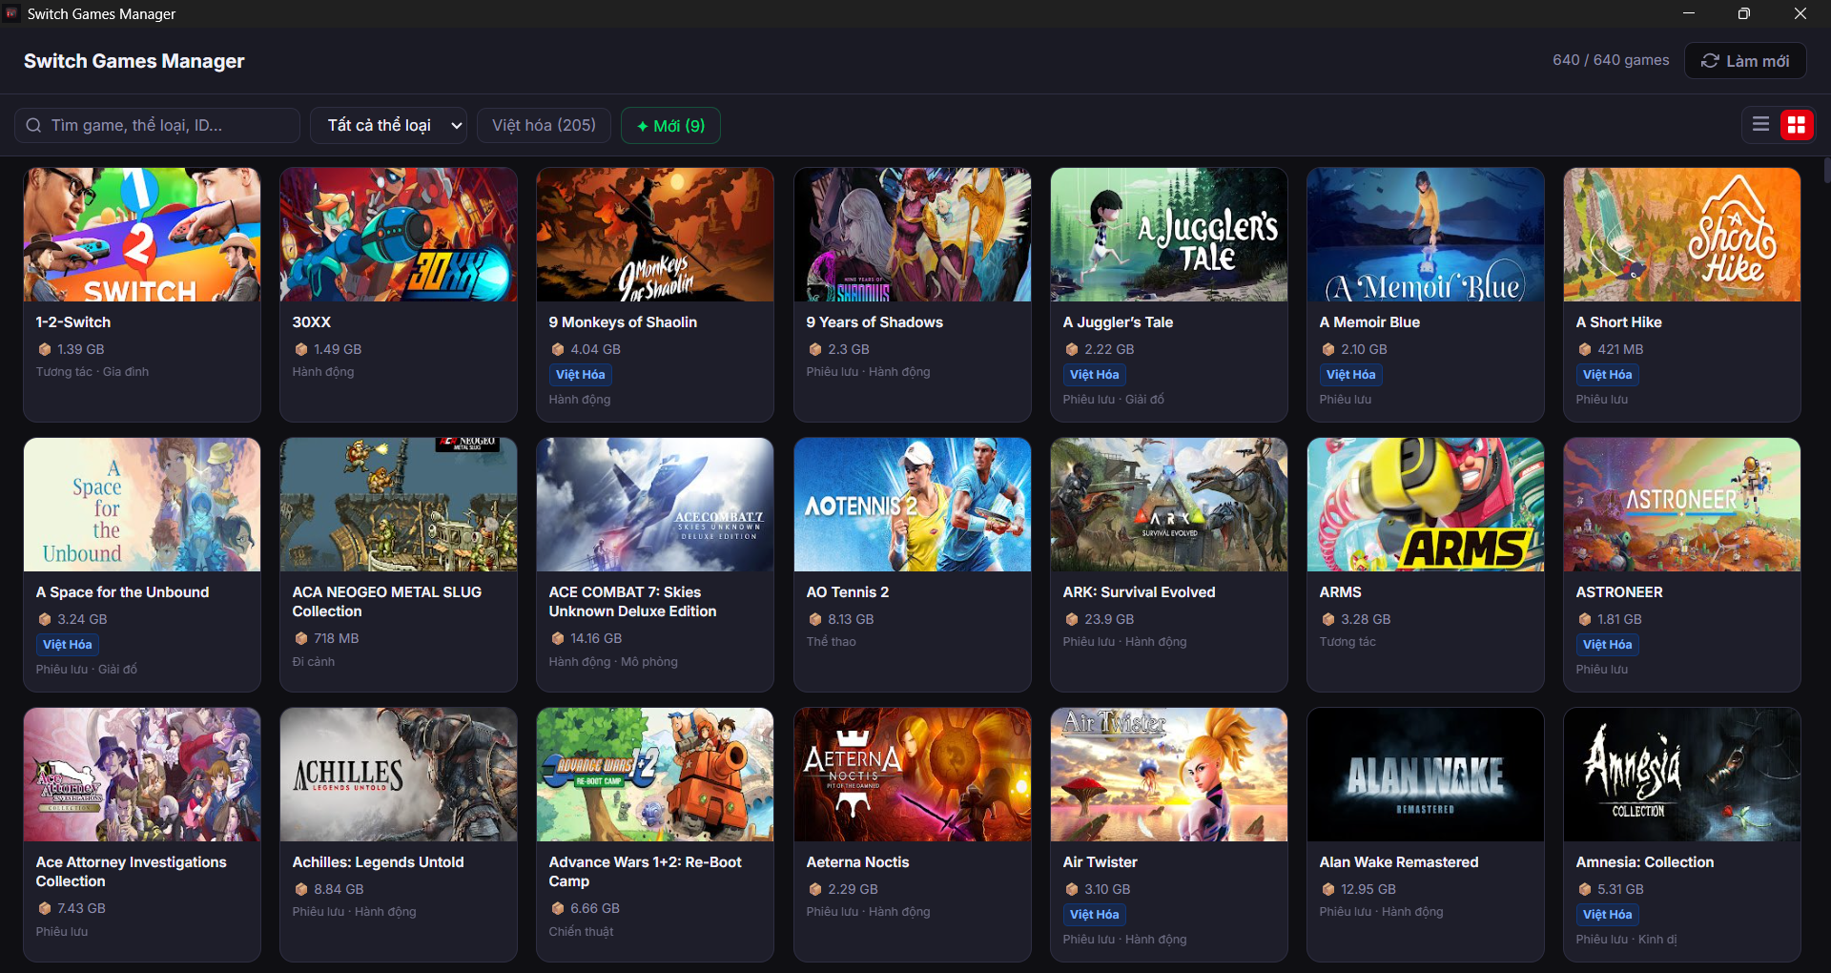This screenshot has width=1831, height=973.
Task: Click the Thể thao genre label
Action: pyautogui.click(x=832, y=642)
